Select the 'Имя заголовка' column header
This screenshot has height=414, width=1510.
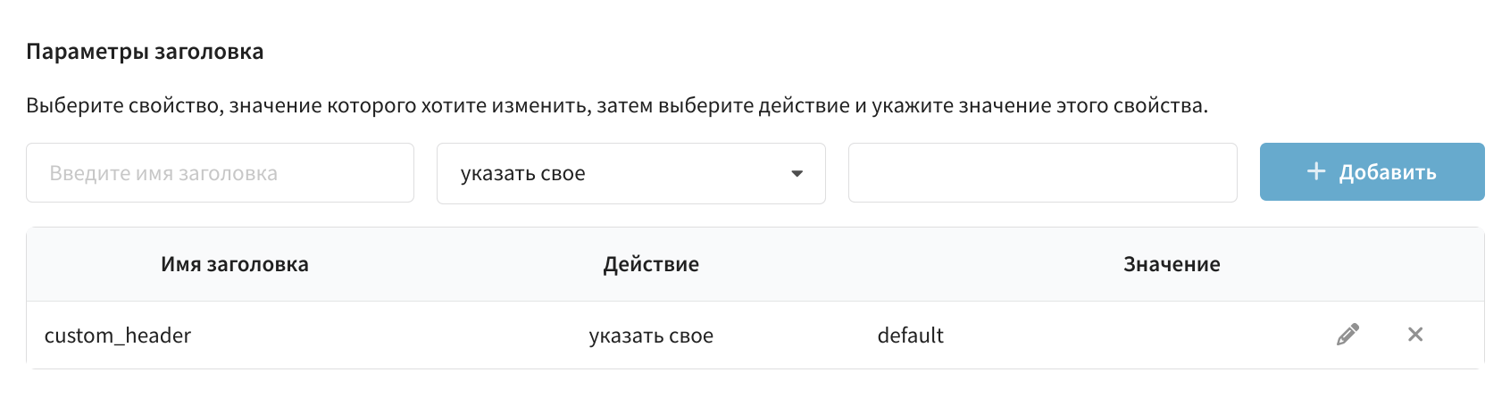[x=235, y=264]
